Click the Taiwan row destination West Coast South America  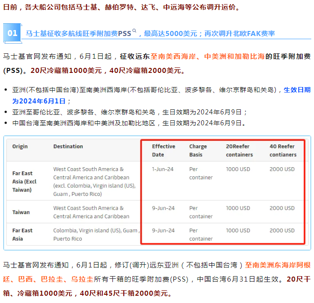[x=91, y=212]
